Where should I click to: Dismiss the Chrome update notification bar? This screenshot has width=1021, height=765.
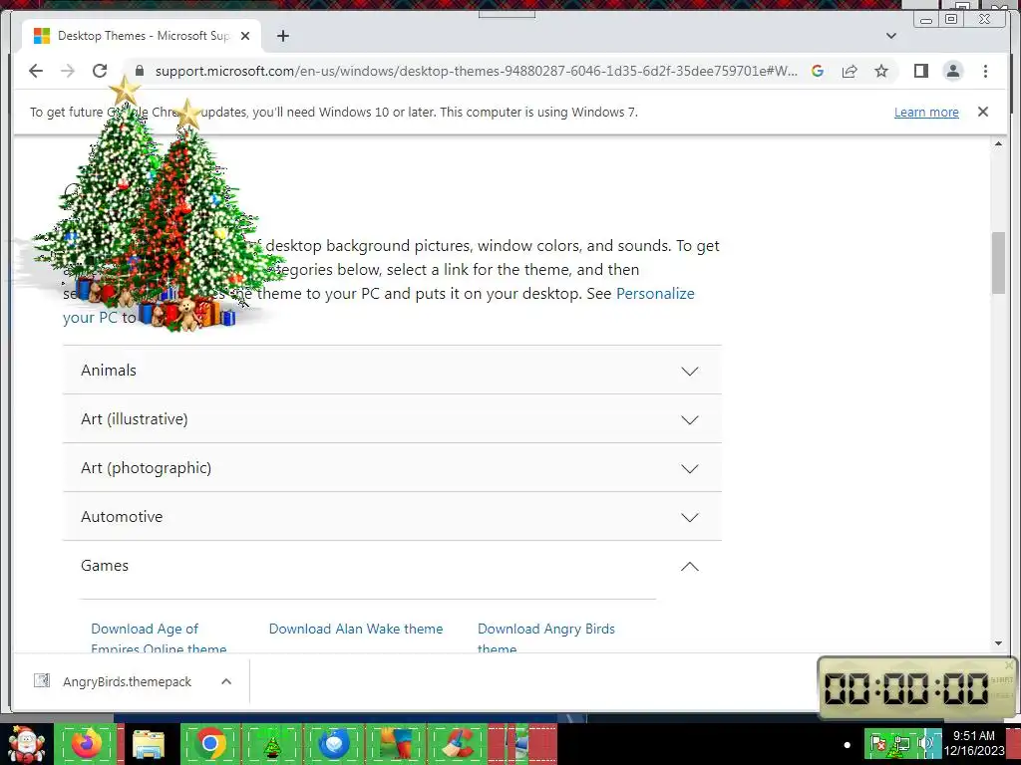982,112
